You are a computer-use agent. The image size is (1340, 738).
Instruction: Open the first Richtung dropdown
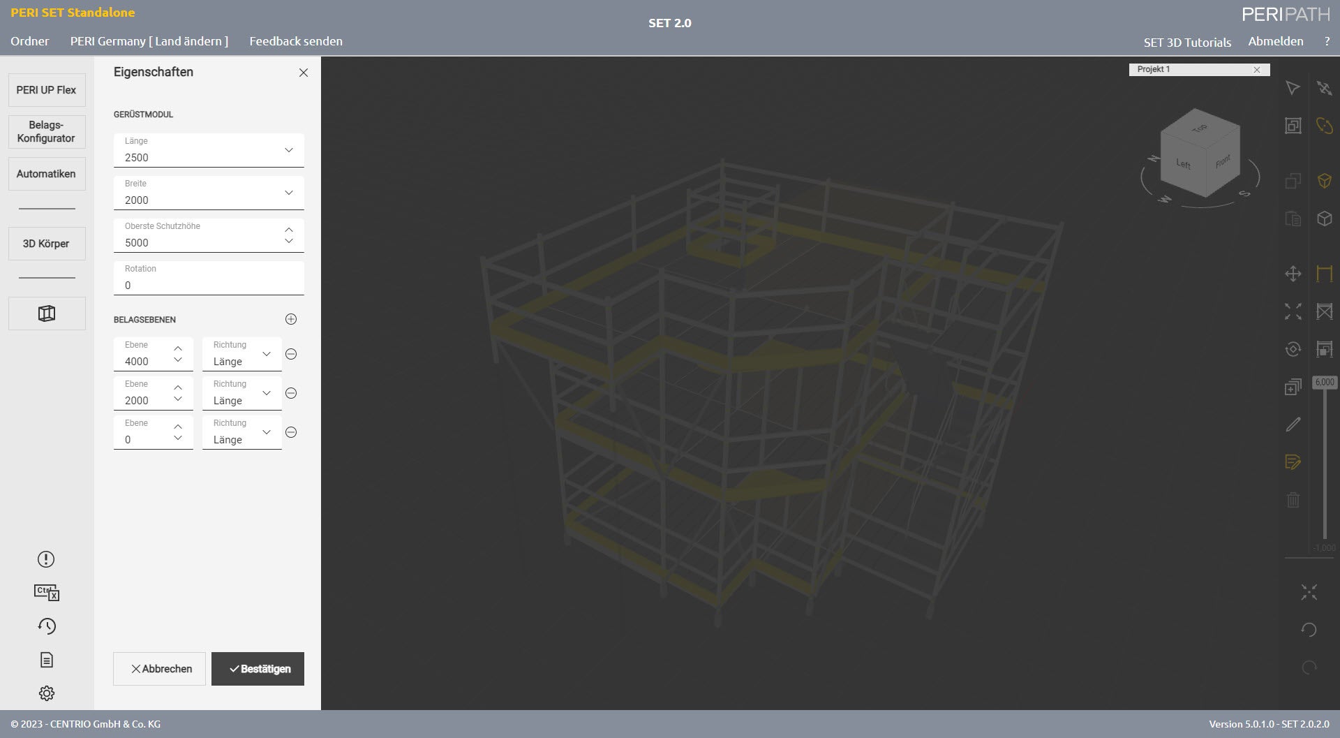click(x=266, y=353)
